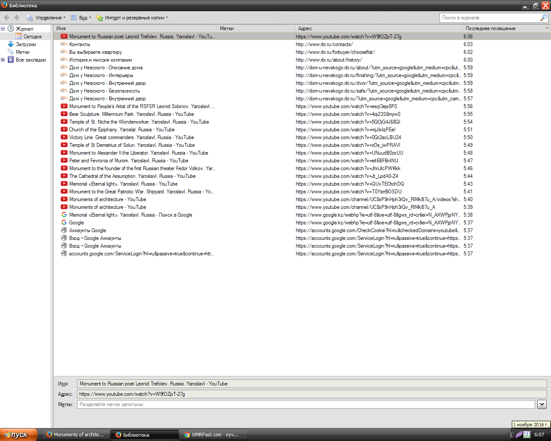Open Импорт и резервные копии menu
Screen dimensions: 551x441
[x=132, y=18]
